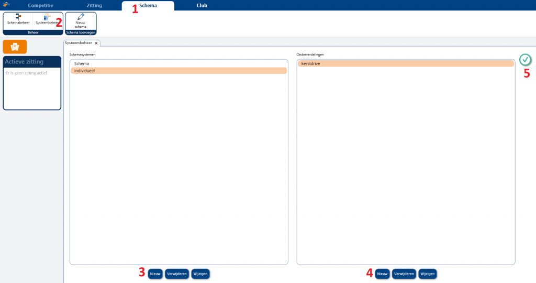Viewport: 536px width, 283px height.
Task: Click Wijzigen under the Onderverdelingen list
Action: 427,274
